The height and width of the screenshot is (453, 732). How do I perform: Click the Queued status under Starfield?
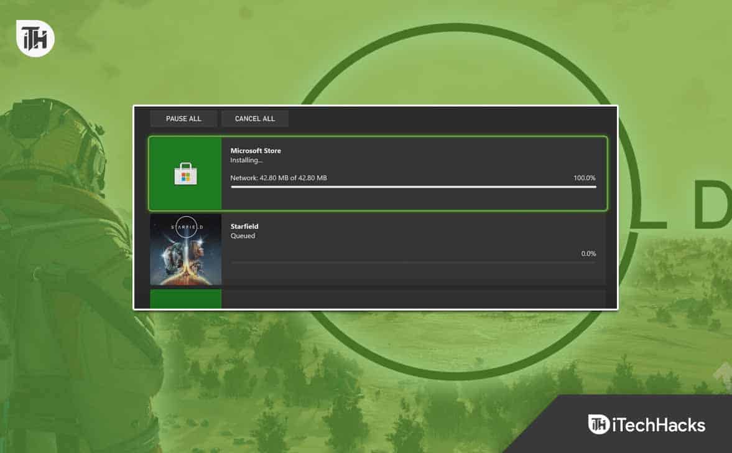tap(242, 236)
